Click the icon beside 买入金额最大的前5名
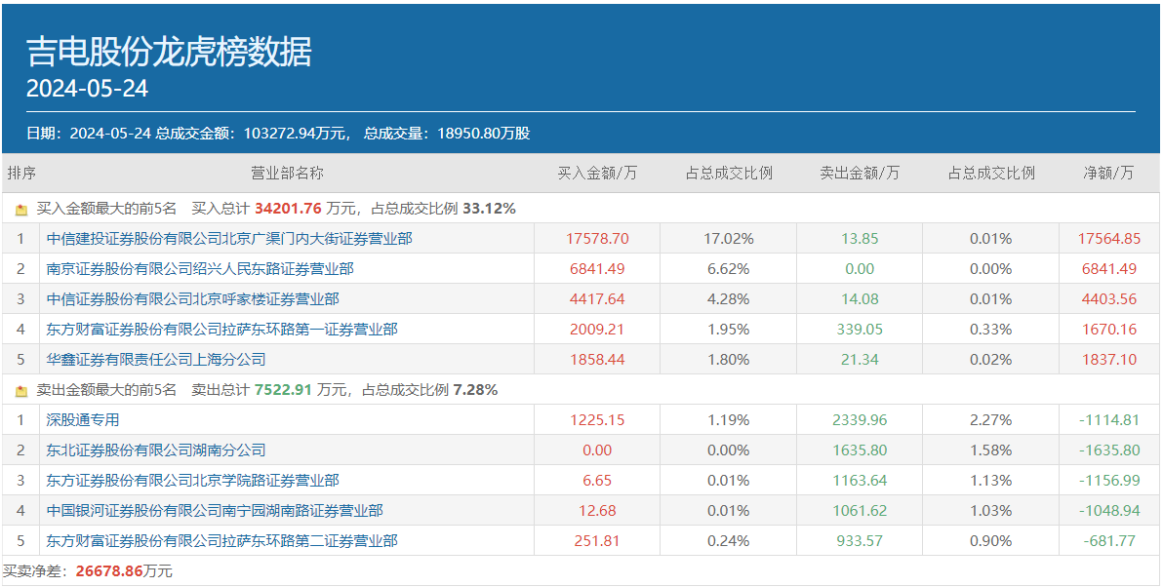1163x587 pixels. coord(21,209)
